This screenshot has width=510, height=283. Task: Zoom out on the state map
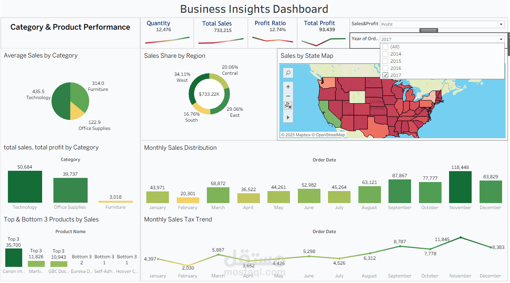tap(288, 96)
